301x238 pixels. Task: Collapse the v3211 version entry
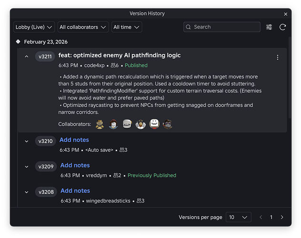pos(27,57)
